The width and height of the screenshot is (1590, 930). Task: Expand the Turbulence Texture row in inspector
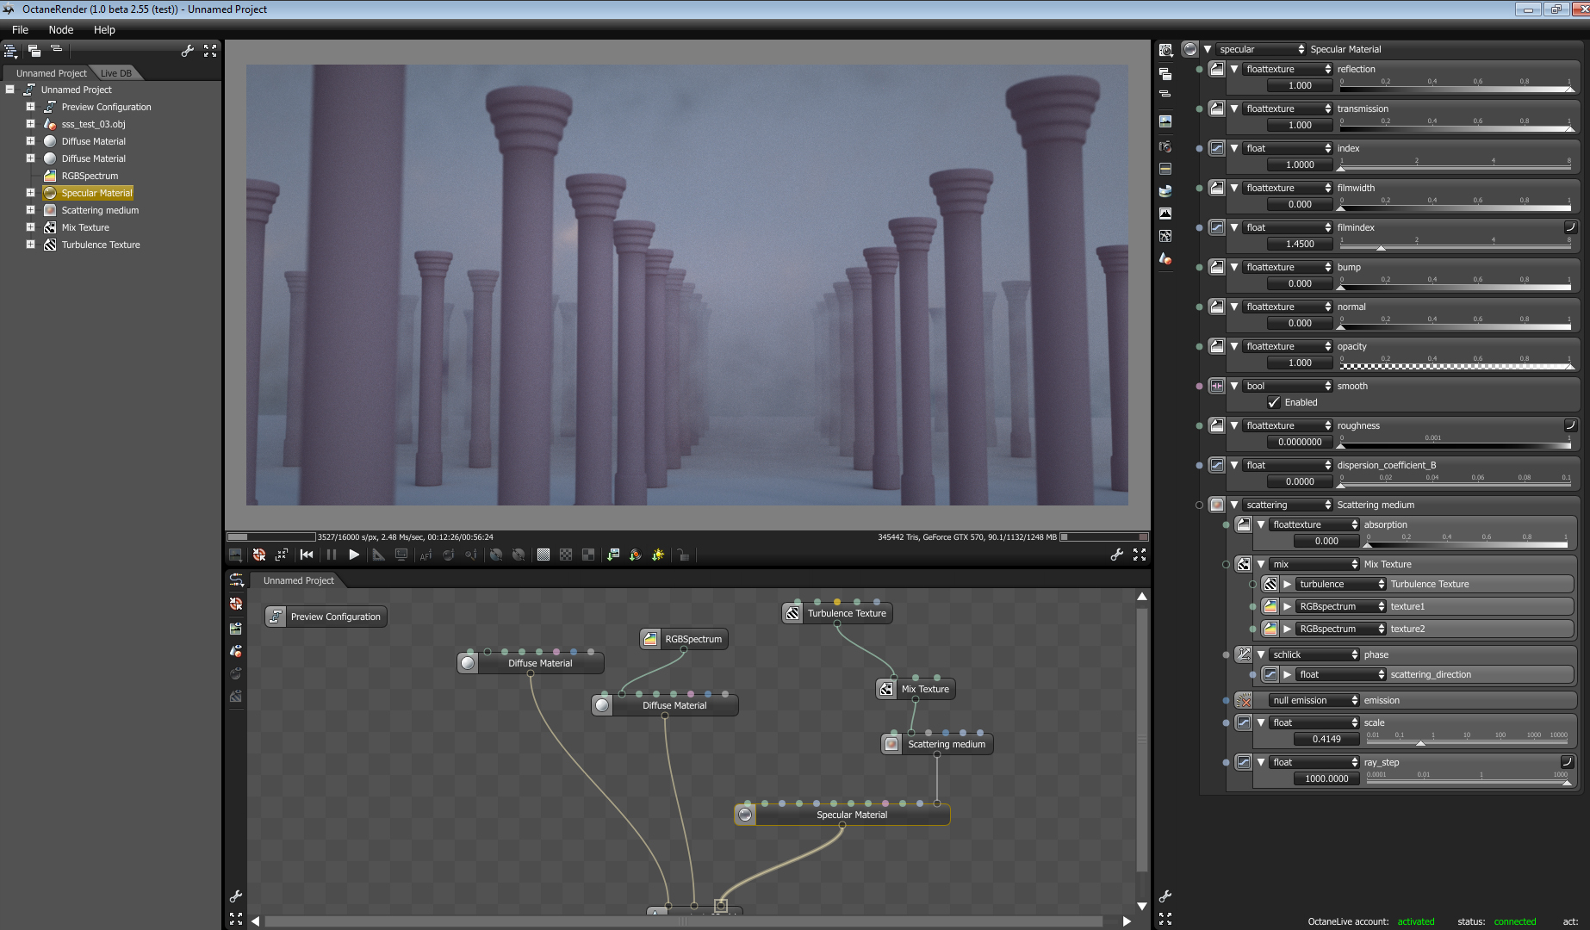coord(1287,584)
